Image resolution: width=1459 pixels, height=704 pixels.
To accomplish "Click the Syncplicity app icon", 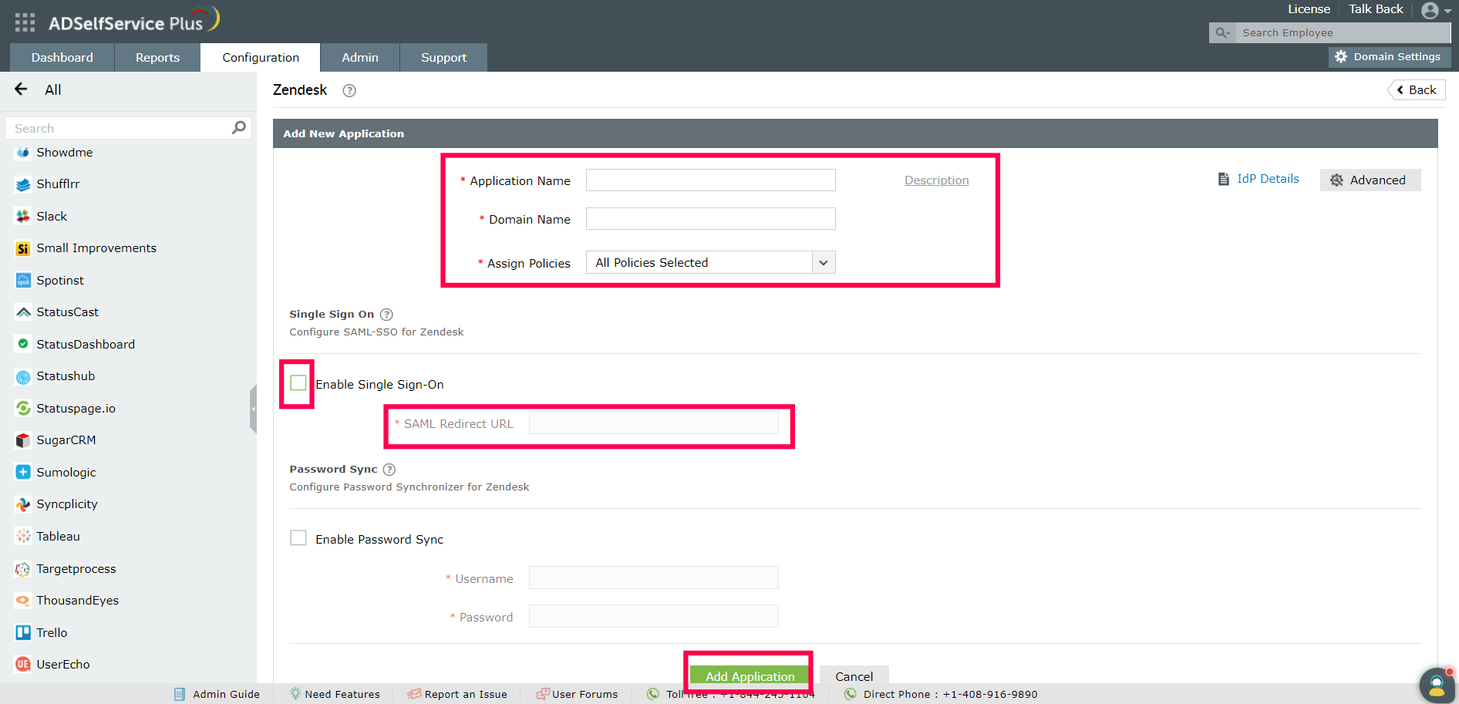I will [23, 504].
